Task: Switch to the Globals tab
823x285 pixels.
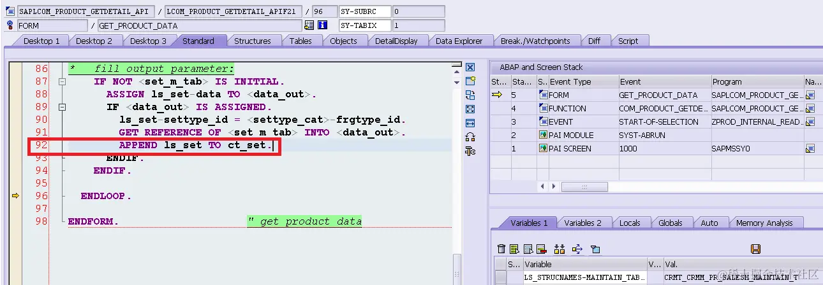Action: click(x=671, y=223)
